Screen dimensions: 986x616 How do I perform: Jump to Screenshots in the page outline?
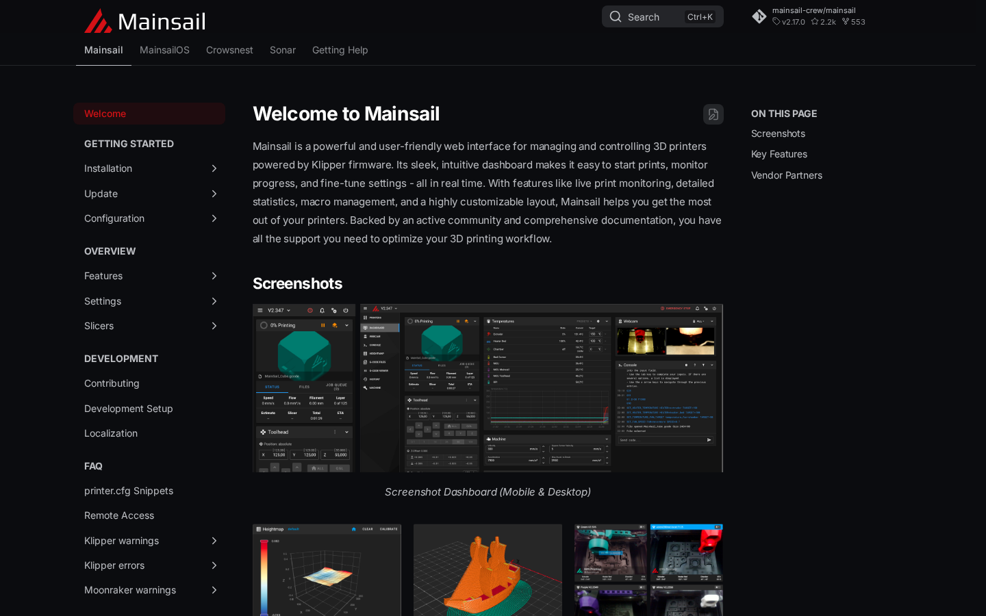[778, 133]
